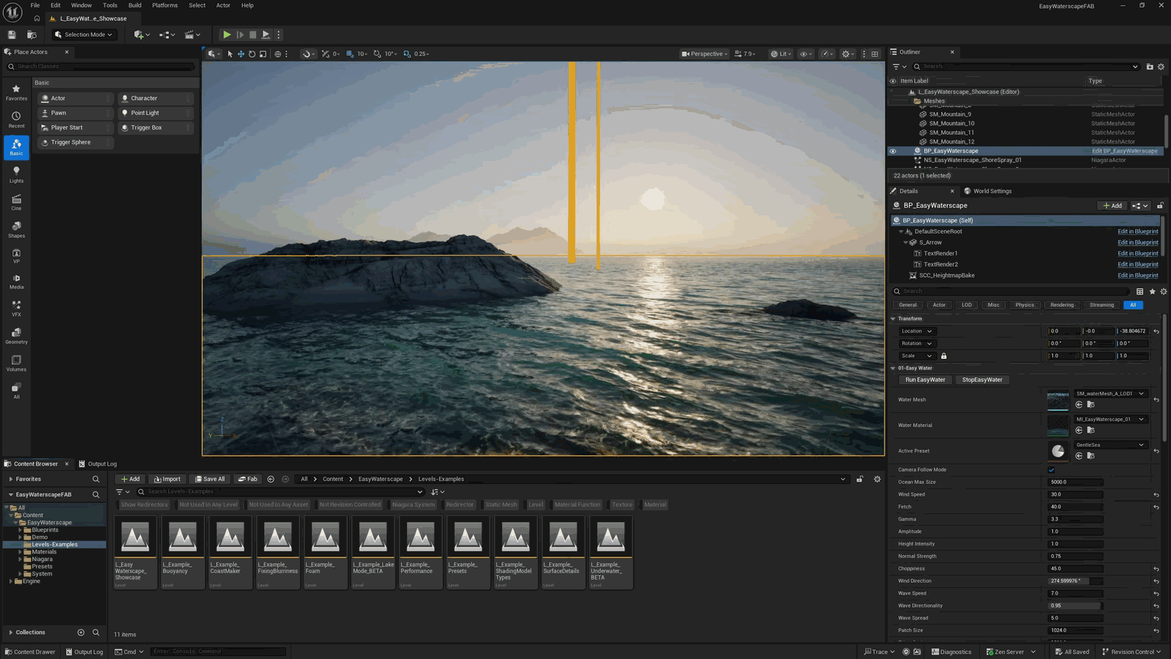
Task: Switch to Output Log tab
Action: [x=98, y=463]
